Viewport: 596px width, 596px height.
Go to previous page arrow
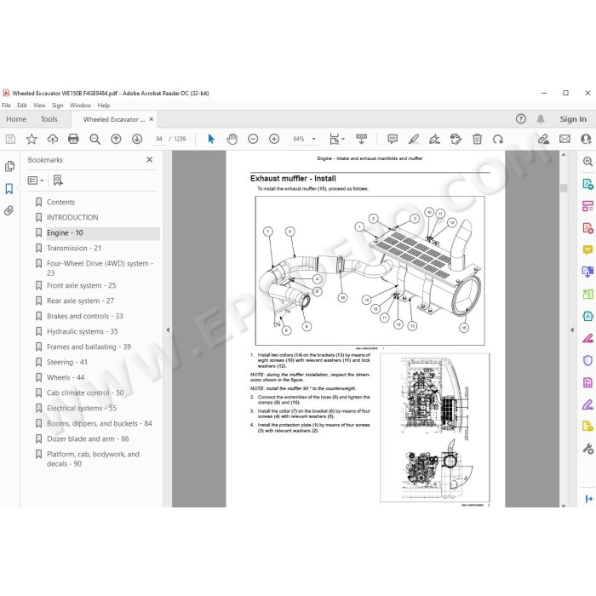116,139
